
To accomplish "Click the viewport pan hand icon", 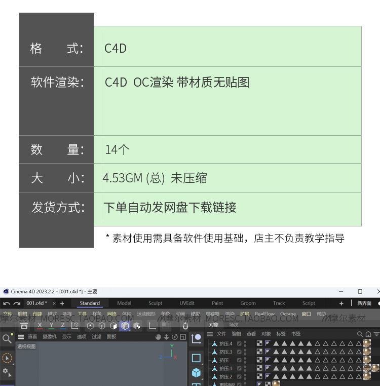I will pos(158,337).
